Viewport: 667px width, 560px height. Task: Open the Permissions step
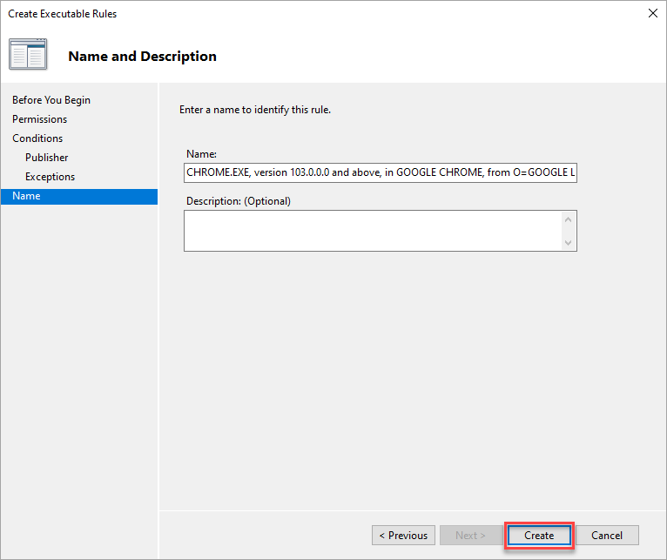39,119
